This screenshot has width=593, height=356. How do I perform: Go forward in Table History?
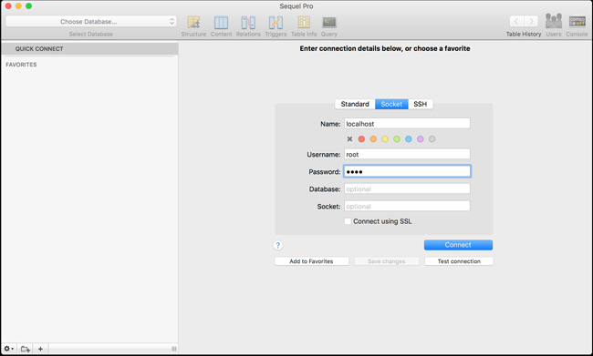531,21
